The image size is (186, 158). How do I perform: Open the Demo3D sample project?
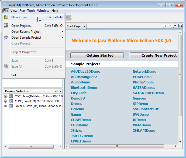[x=78, y=98]
